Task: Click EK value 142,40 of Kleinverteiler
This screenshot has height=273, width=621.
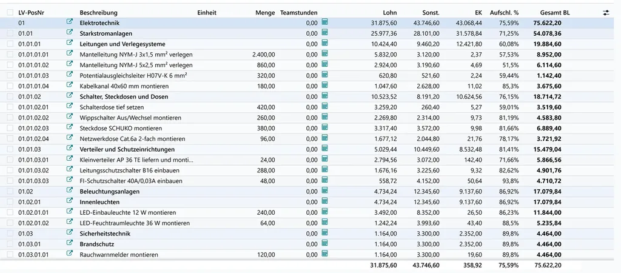Action: (x=474, y=160)
